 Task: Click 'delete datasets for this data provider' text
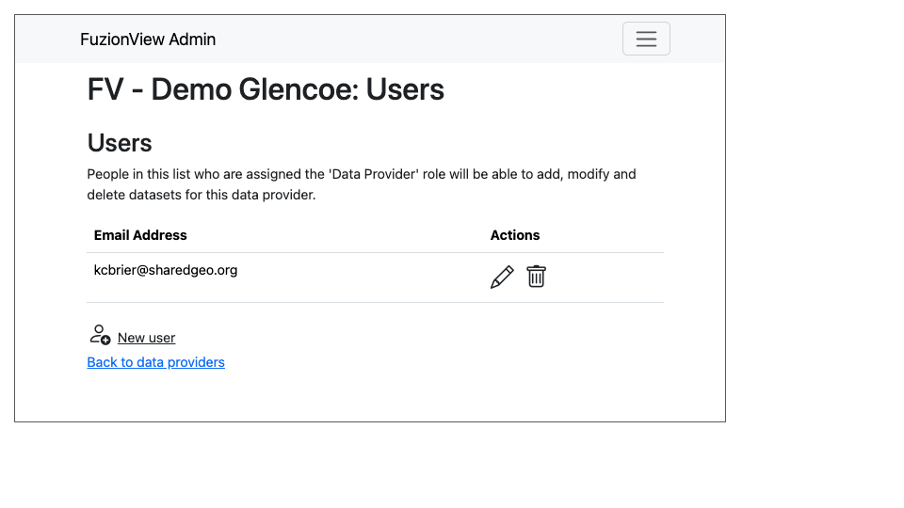click(202, 195)
